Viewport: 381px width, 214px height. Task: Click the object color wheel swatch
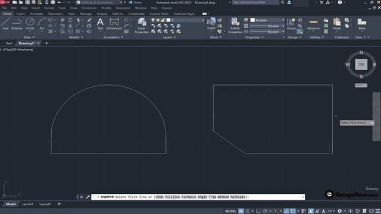(246, 20)
